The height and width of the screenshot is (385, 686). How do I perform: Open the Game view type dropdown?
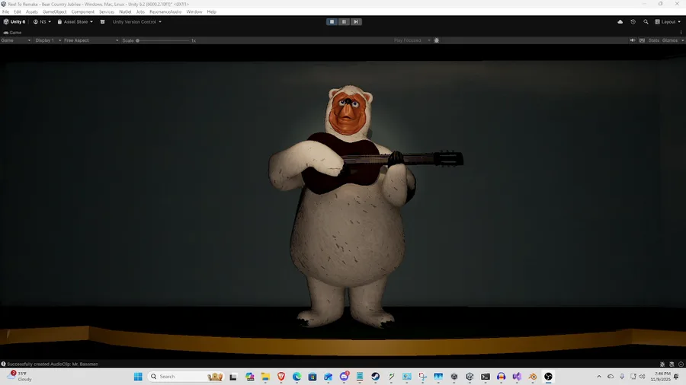pos(16,40)
